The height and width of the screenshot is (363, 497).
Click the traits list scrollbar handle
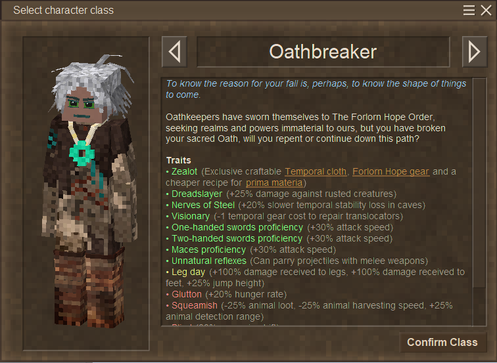click(x=479, y=183)
